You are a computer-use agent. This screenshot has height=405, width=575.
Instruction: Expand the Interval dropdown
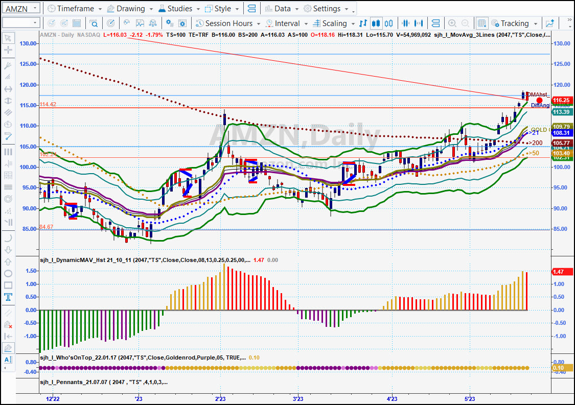pos(306,24)
